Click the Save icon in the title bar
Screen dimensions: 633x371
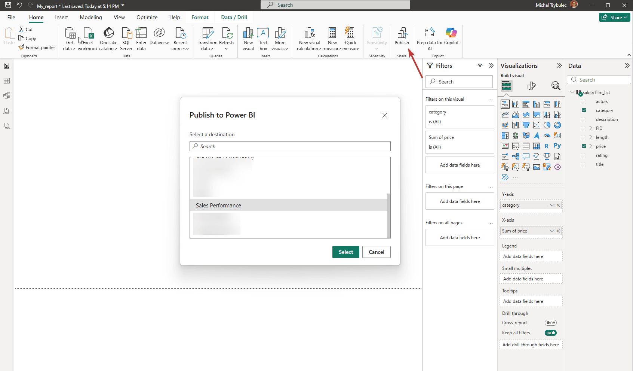[8, 5]
